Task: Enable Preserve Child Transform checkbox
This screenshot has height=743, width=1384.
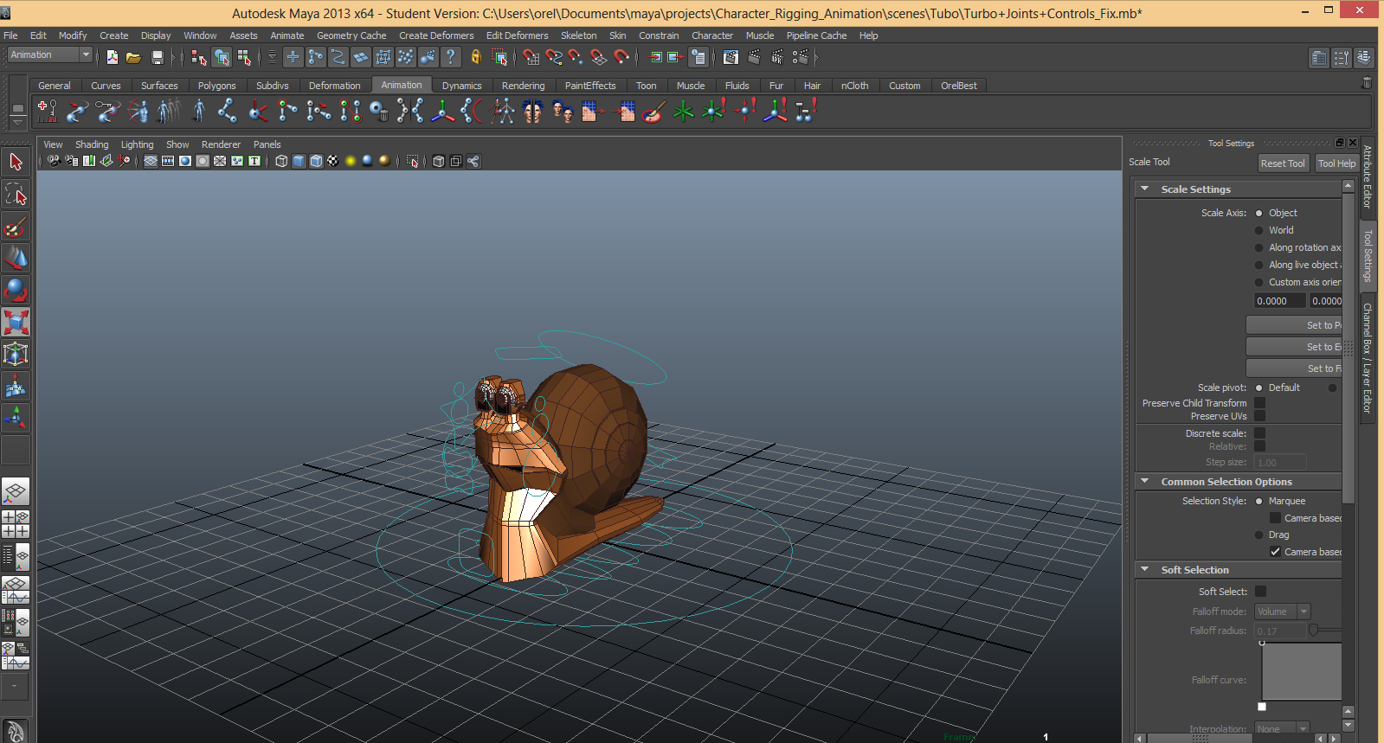Action: [x=1260, y=403]
